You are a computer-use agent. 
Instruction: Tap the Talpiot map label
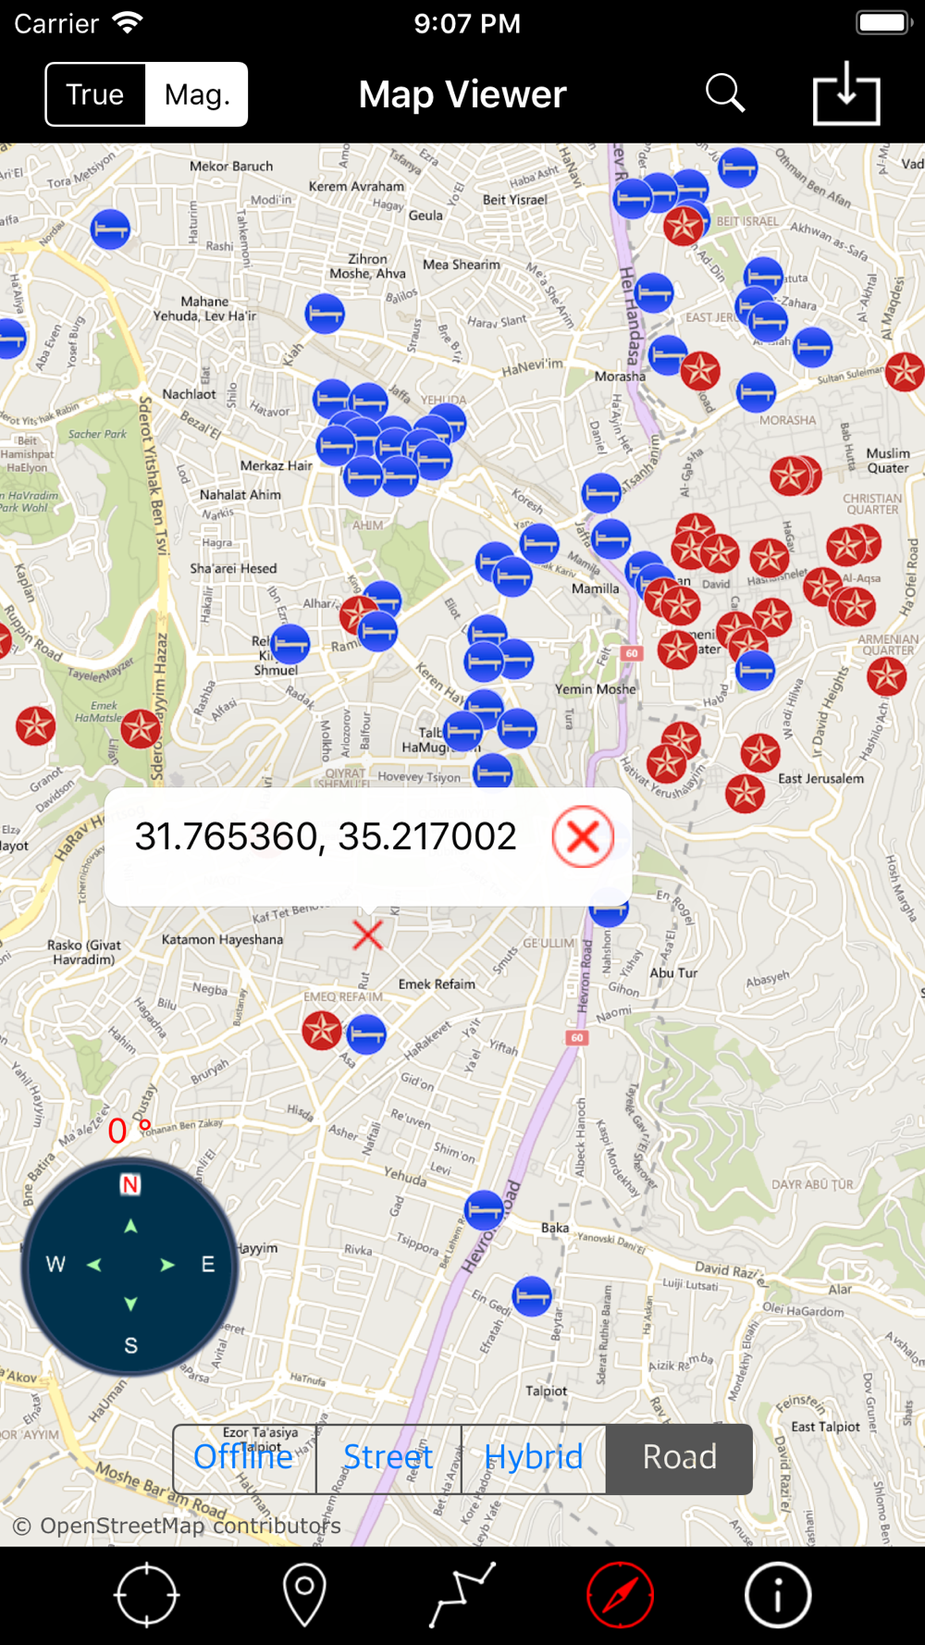tap(546, 1391)
